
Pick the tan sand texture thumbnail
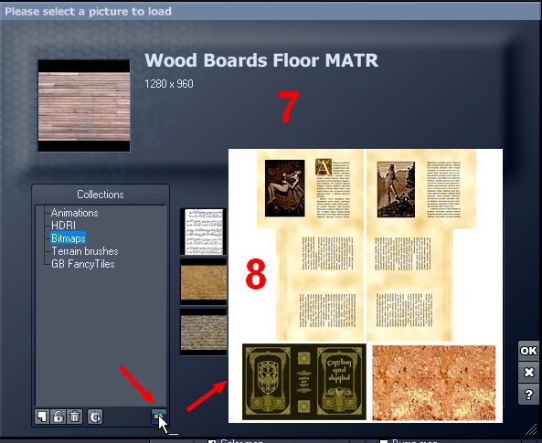point(204,282)
